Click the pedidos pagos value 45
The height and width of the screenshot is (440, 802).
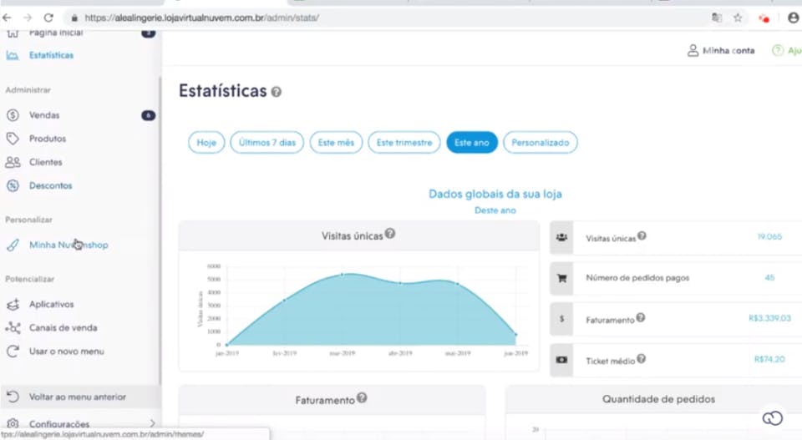[x=769, y=277]
